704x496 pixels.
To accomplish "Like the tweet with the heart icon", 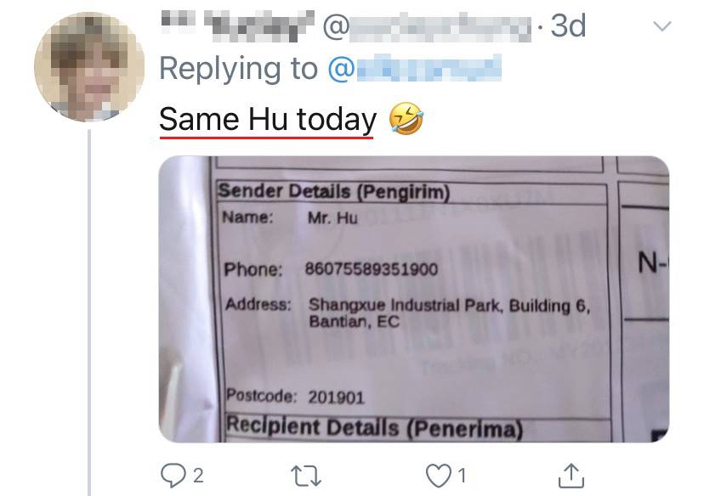I will [x=438, y=476].
